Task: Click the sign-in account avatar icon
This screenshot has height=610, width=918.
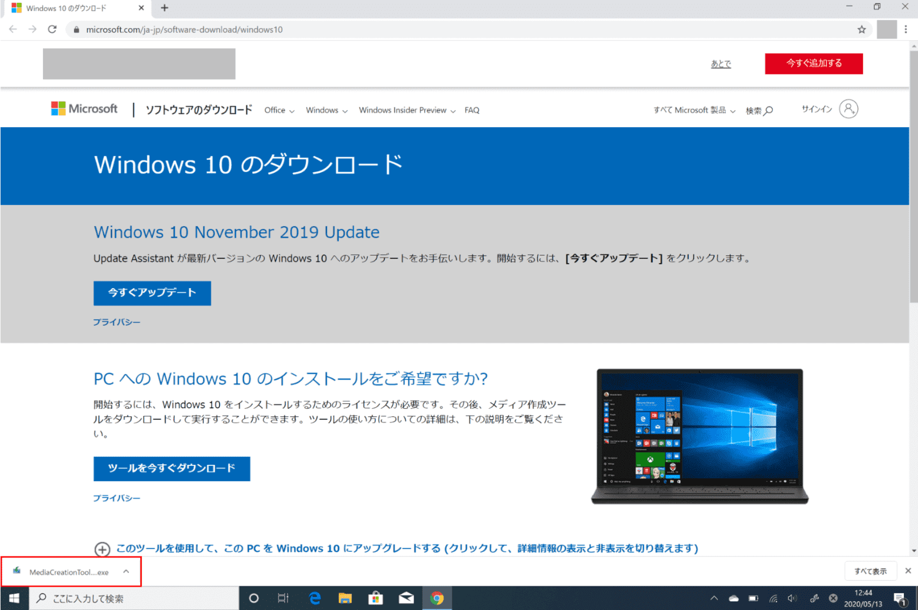Action: 849,108
